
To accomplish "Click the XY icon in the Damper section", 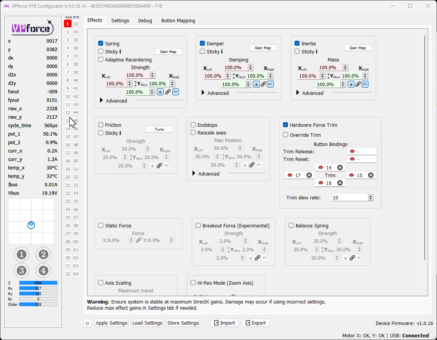I will point(270,84).
